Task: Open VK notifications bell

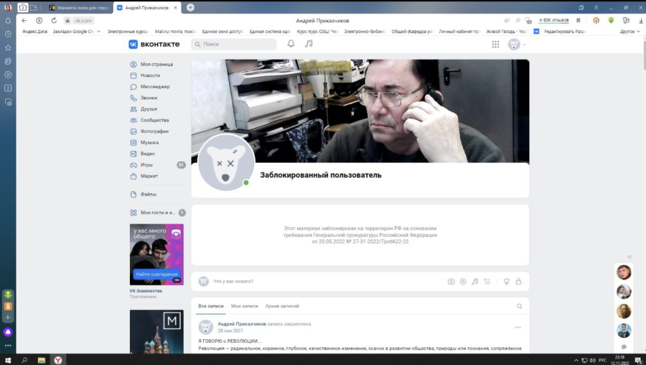Action: pyautogui.click(x=291, y=44)
